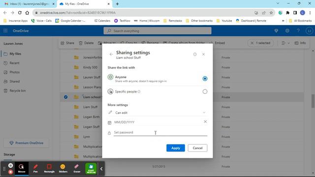This screenshot has width=315, height=177.
Task: Collapse the recorder toolbar with the chevron
Action: (x=101, y=169)
